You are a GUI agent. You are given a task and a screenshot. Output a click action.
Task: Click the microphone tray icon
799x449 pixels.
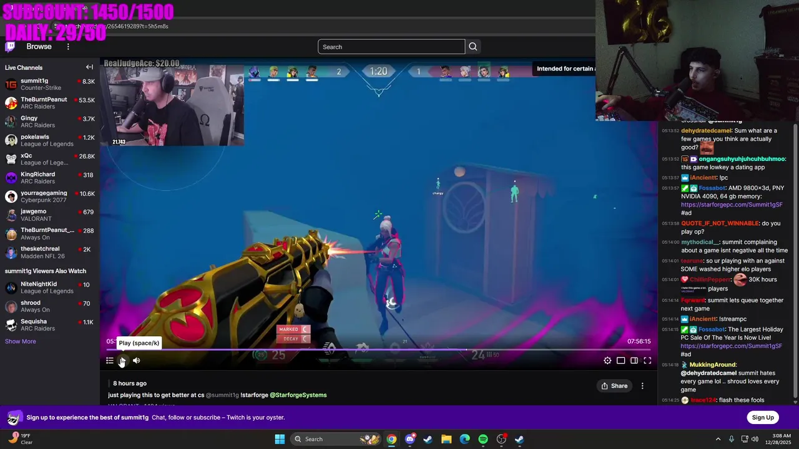(x=732, y=439)
